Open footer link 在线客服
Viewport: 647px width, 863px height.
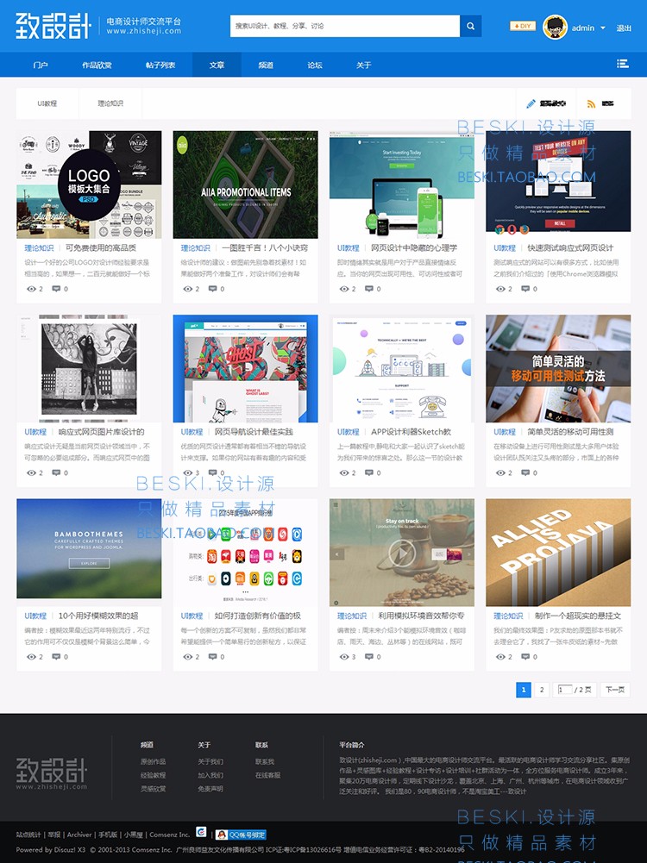point(267,775)
